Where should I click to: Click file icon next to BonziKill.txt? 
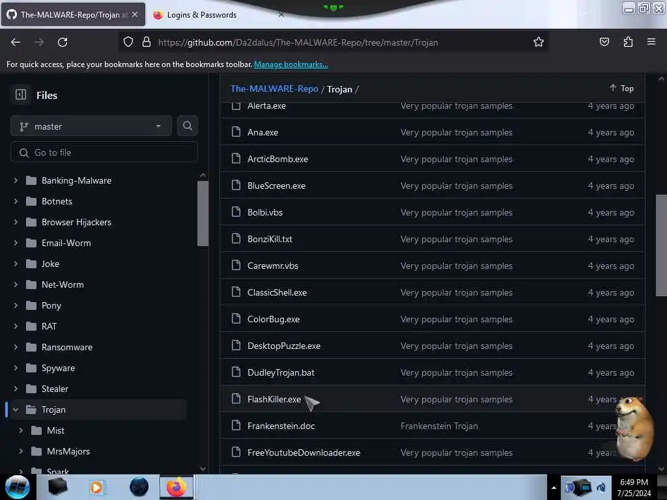click(236, 238)
